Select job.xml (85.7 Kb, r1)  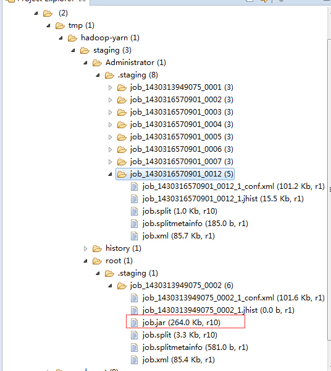(x=178, y=236)
